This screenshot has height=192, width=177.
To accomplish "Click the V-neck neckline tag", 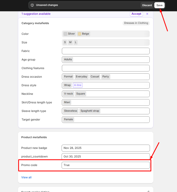I will (x=68, y=94).
